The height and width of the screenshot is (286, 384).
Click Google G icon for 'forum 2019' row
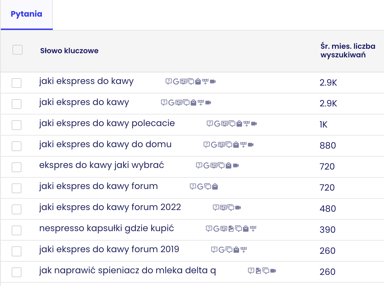[x=221, y=250]
